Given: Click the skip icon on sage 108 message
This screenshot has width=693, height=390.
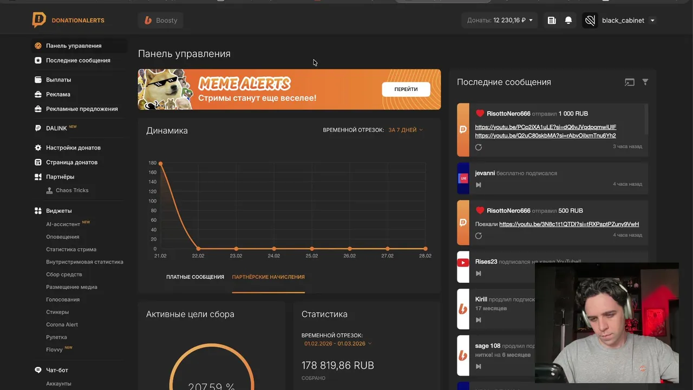Looking at the screenshot, I should pyautogui.click(x=479, y=367).
